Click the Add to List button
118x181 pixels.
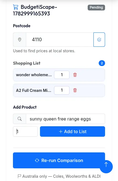click(x=73, y=131)
